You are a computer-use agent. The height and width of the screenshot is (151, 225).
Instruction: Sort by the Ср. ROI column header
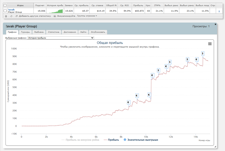click(x=124, y=5)
